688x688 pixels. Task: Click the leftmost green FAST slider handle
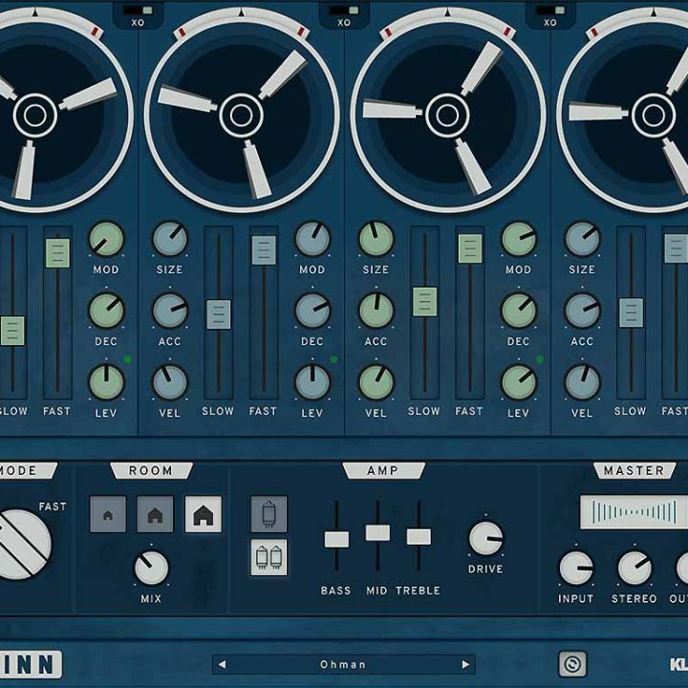57,253
